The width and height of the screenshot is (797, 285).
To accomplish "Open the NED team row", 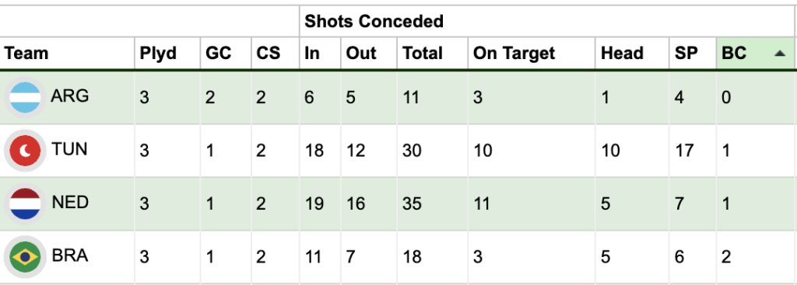I will pos(398,204).
